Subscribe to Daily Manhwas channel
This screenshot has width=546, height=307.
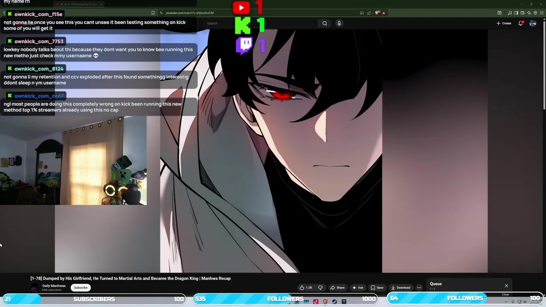click(x=81, y=288)
